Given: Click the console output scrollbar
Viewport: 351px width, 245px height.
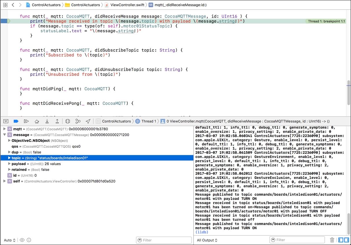Looking at the screenshot, I should [349, 223].
